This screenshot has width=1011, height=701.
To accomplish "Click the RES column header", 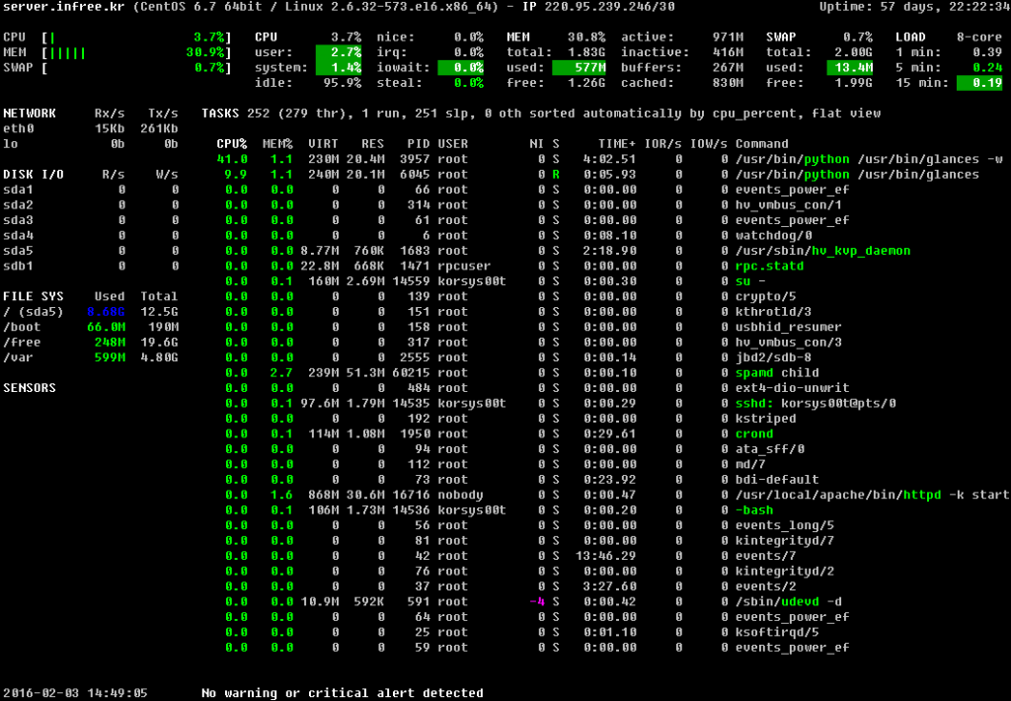I will click(x=372, y=144).
